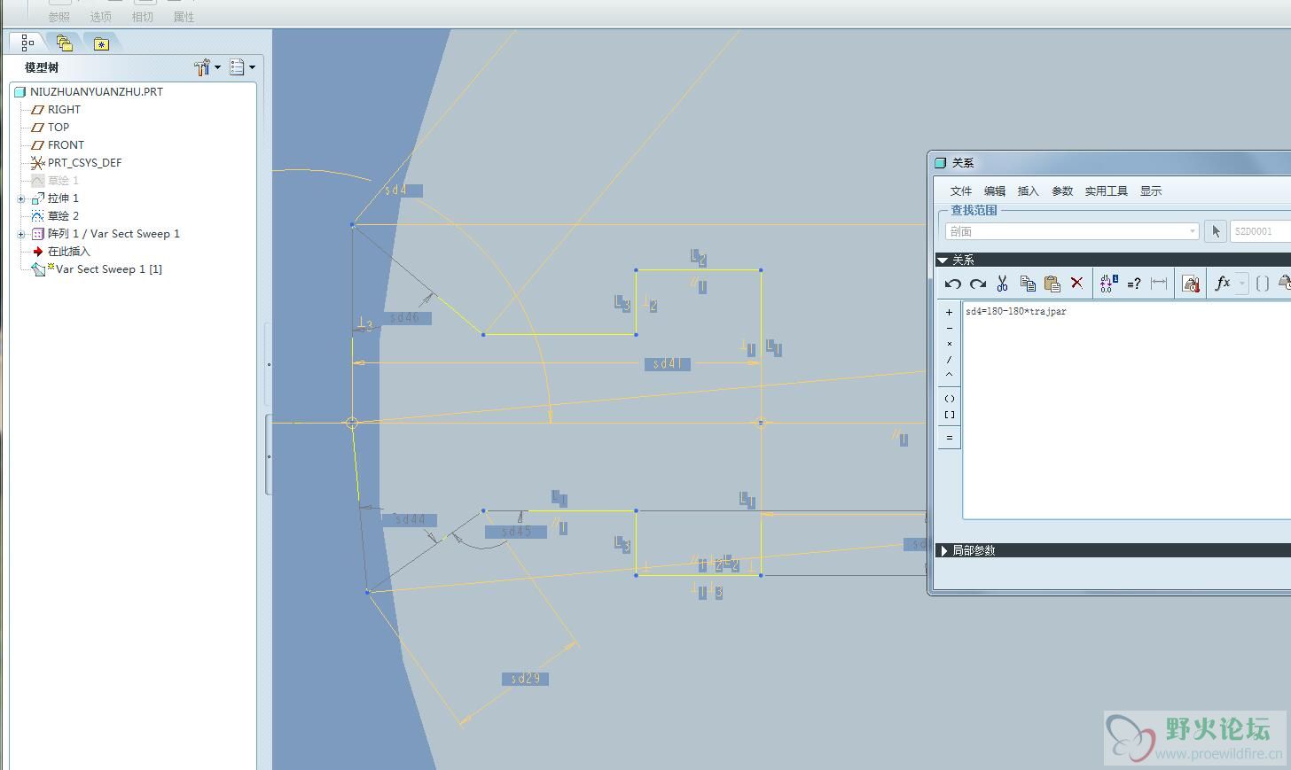Viewport: 1291px width, 770px height.
Task: Open the model tree settings hammer dropdown
Action: (x=207, y=67)
